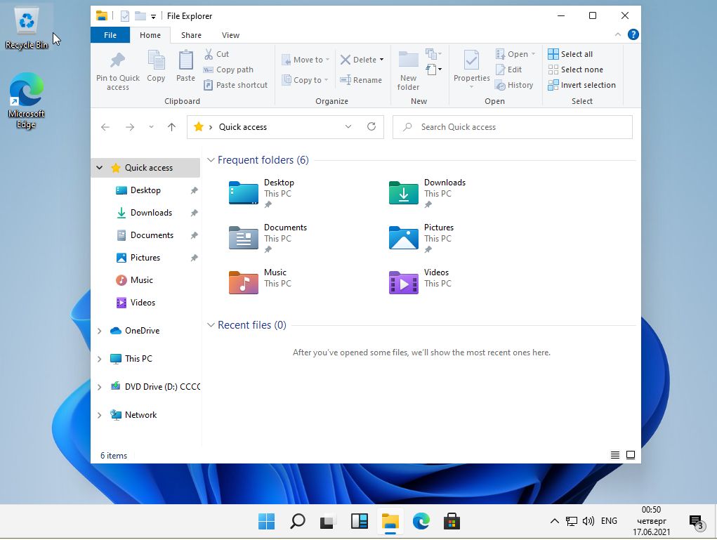Viewport: 717px width, 540px height.
Task: Go up one folder level arrow
Action: [171, 127]
